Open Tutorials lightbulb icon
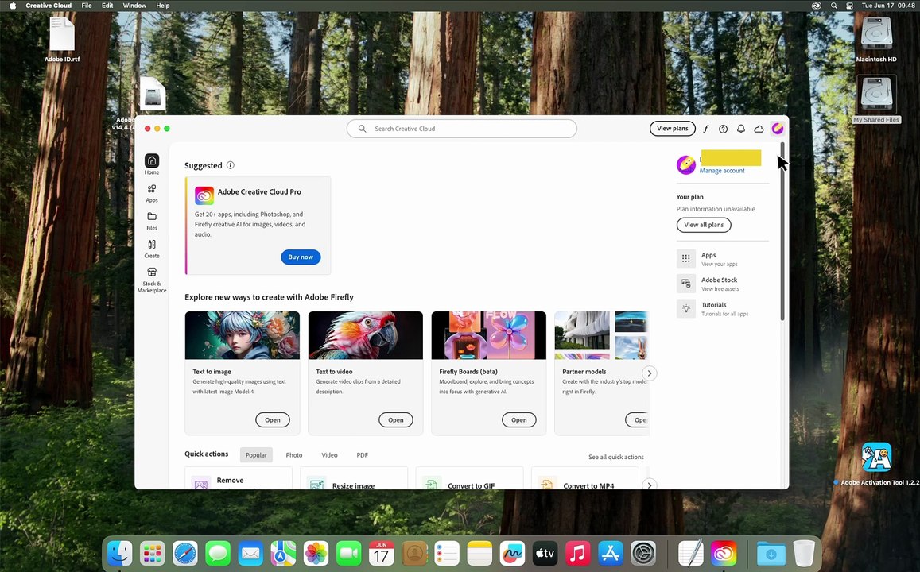This screenshot has width=920, height=572. pos(686,308)
